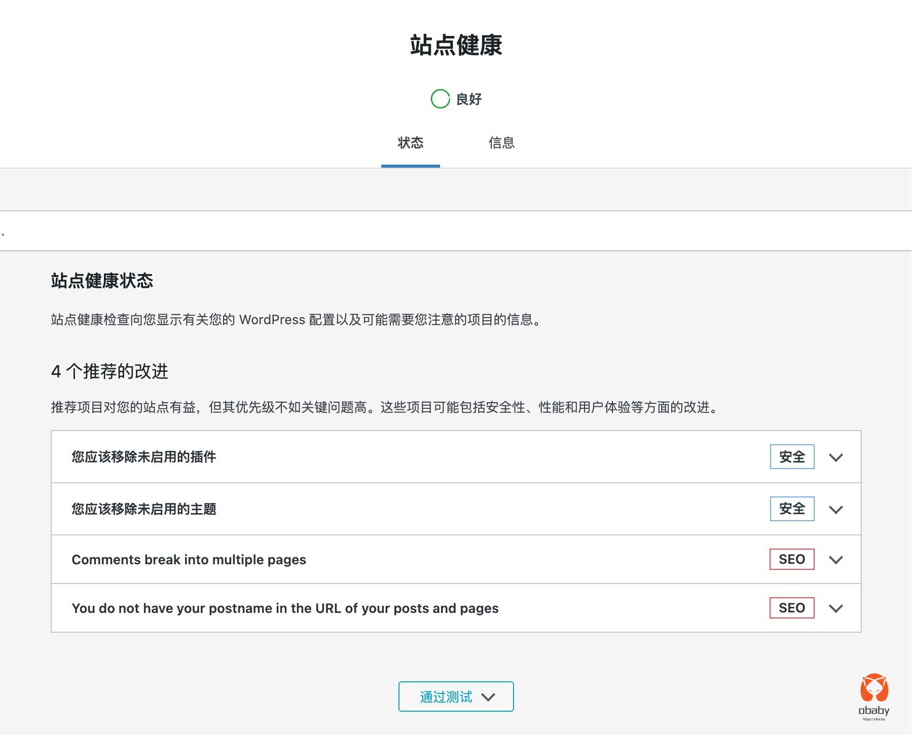Open 您应该移除未启用的主题 item
912x735 pixels.
[144, 509]
